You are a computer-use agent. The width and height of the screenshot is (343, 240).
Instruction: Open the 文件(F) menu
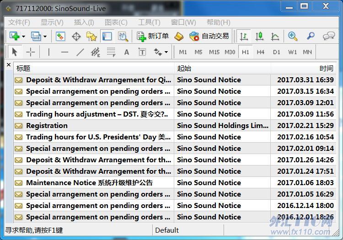coord(19,22)
